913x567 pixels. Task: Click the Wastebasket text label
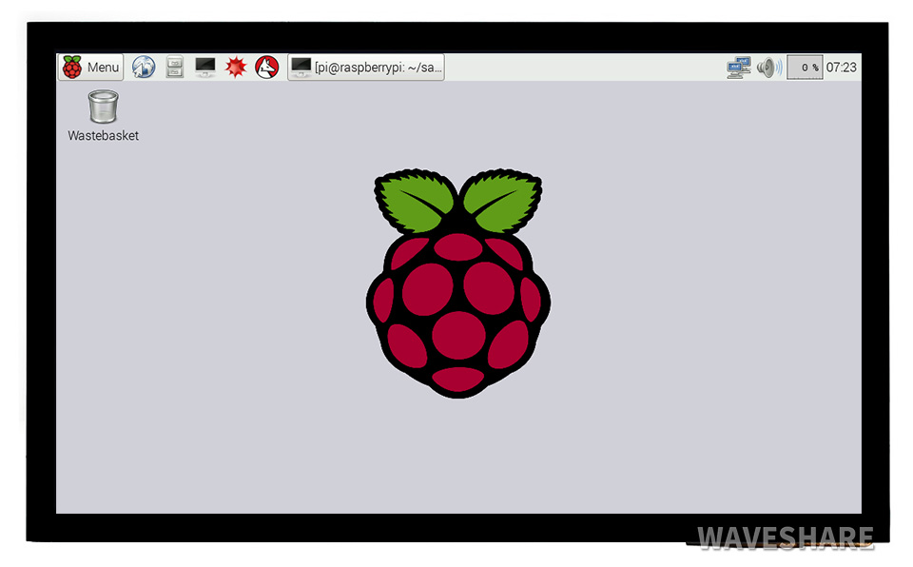[103, 136]
